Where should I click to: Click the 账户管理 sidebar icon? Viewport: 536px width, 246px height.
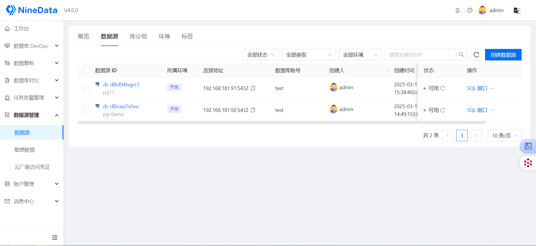(x=7, y=184)
